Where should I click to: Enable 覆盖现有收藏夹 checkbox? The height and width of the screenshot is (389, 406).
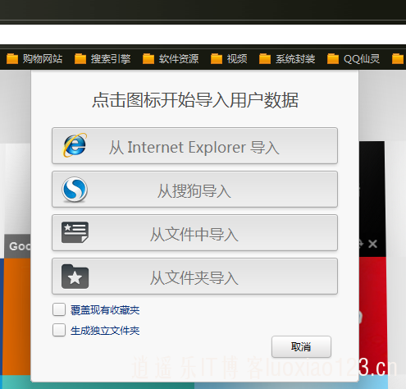(59, 309)
